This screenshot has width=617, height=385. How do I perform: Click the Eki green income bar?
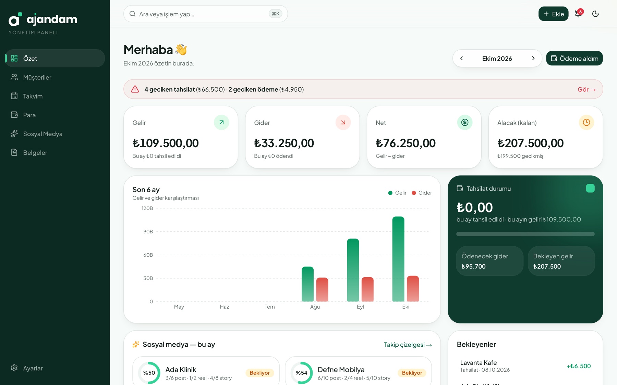coord(398,259)
